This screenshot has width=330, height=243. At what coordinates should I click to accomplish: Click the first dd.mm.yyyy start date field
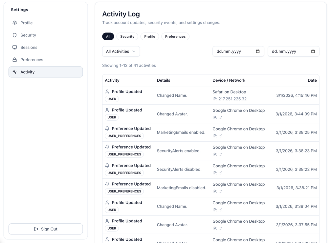(238, 51)
